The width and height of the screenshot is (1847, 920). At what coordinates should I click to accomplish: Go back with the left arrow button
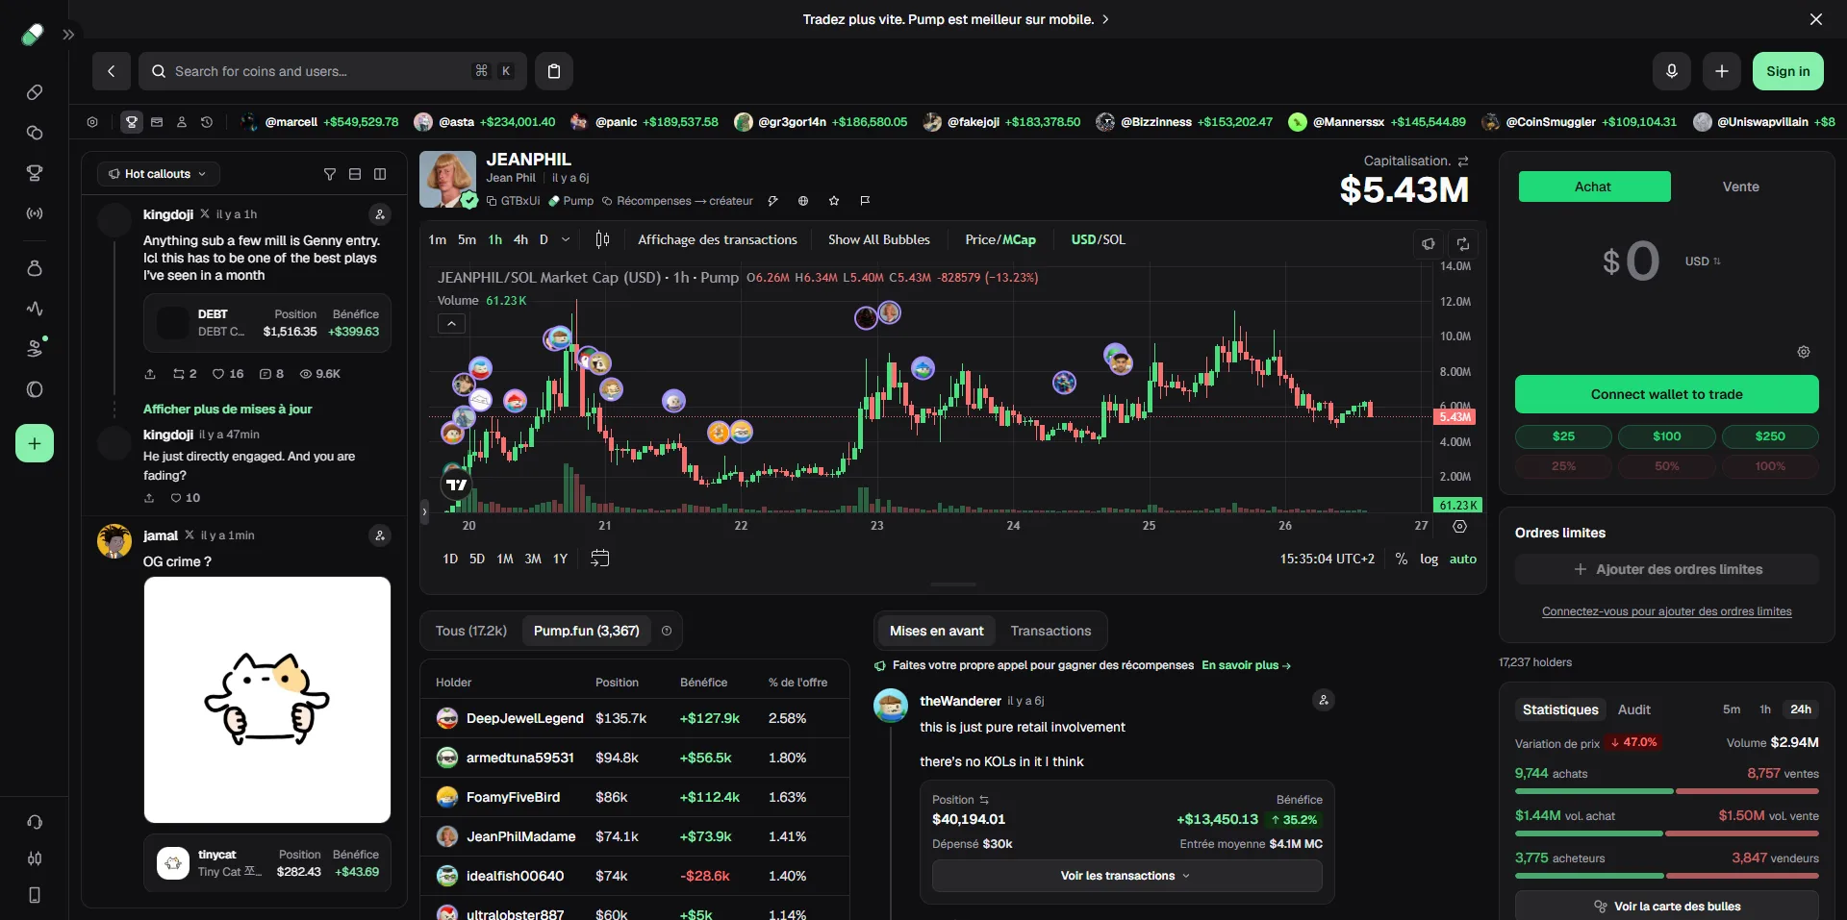coord(112,71)
